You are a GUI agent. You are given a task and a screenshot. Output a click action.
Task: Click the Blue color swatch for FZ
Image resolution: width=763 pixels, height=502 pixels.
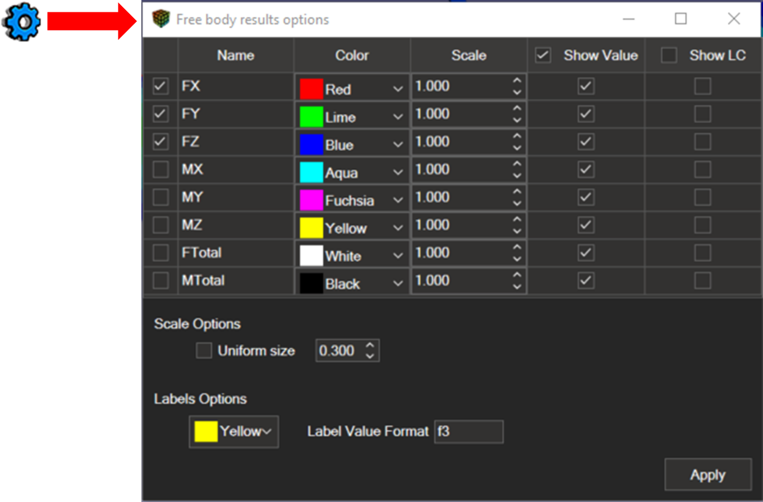click(x=311, y=145)
